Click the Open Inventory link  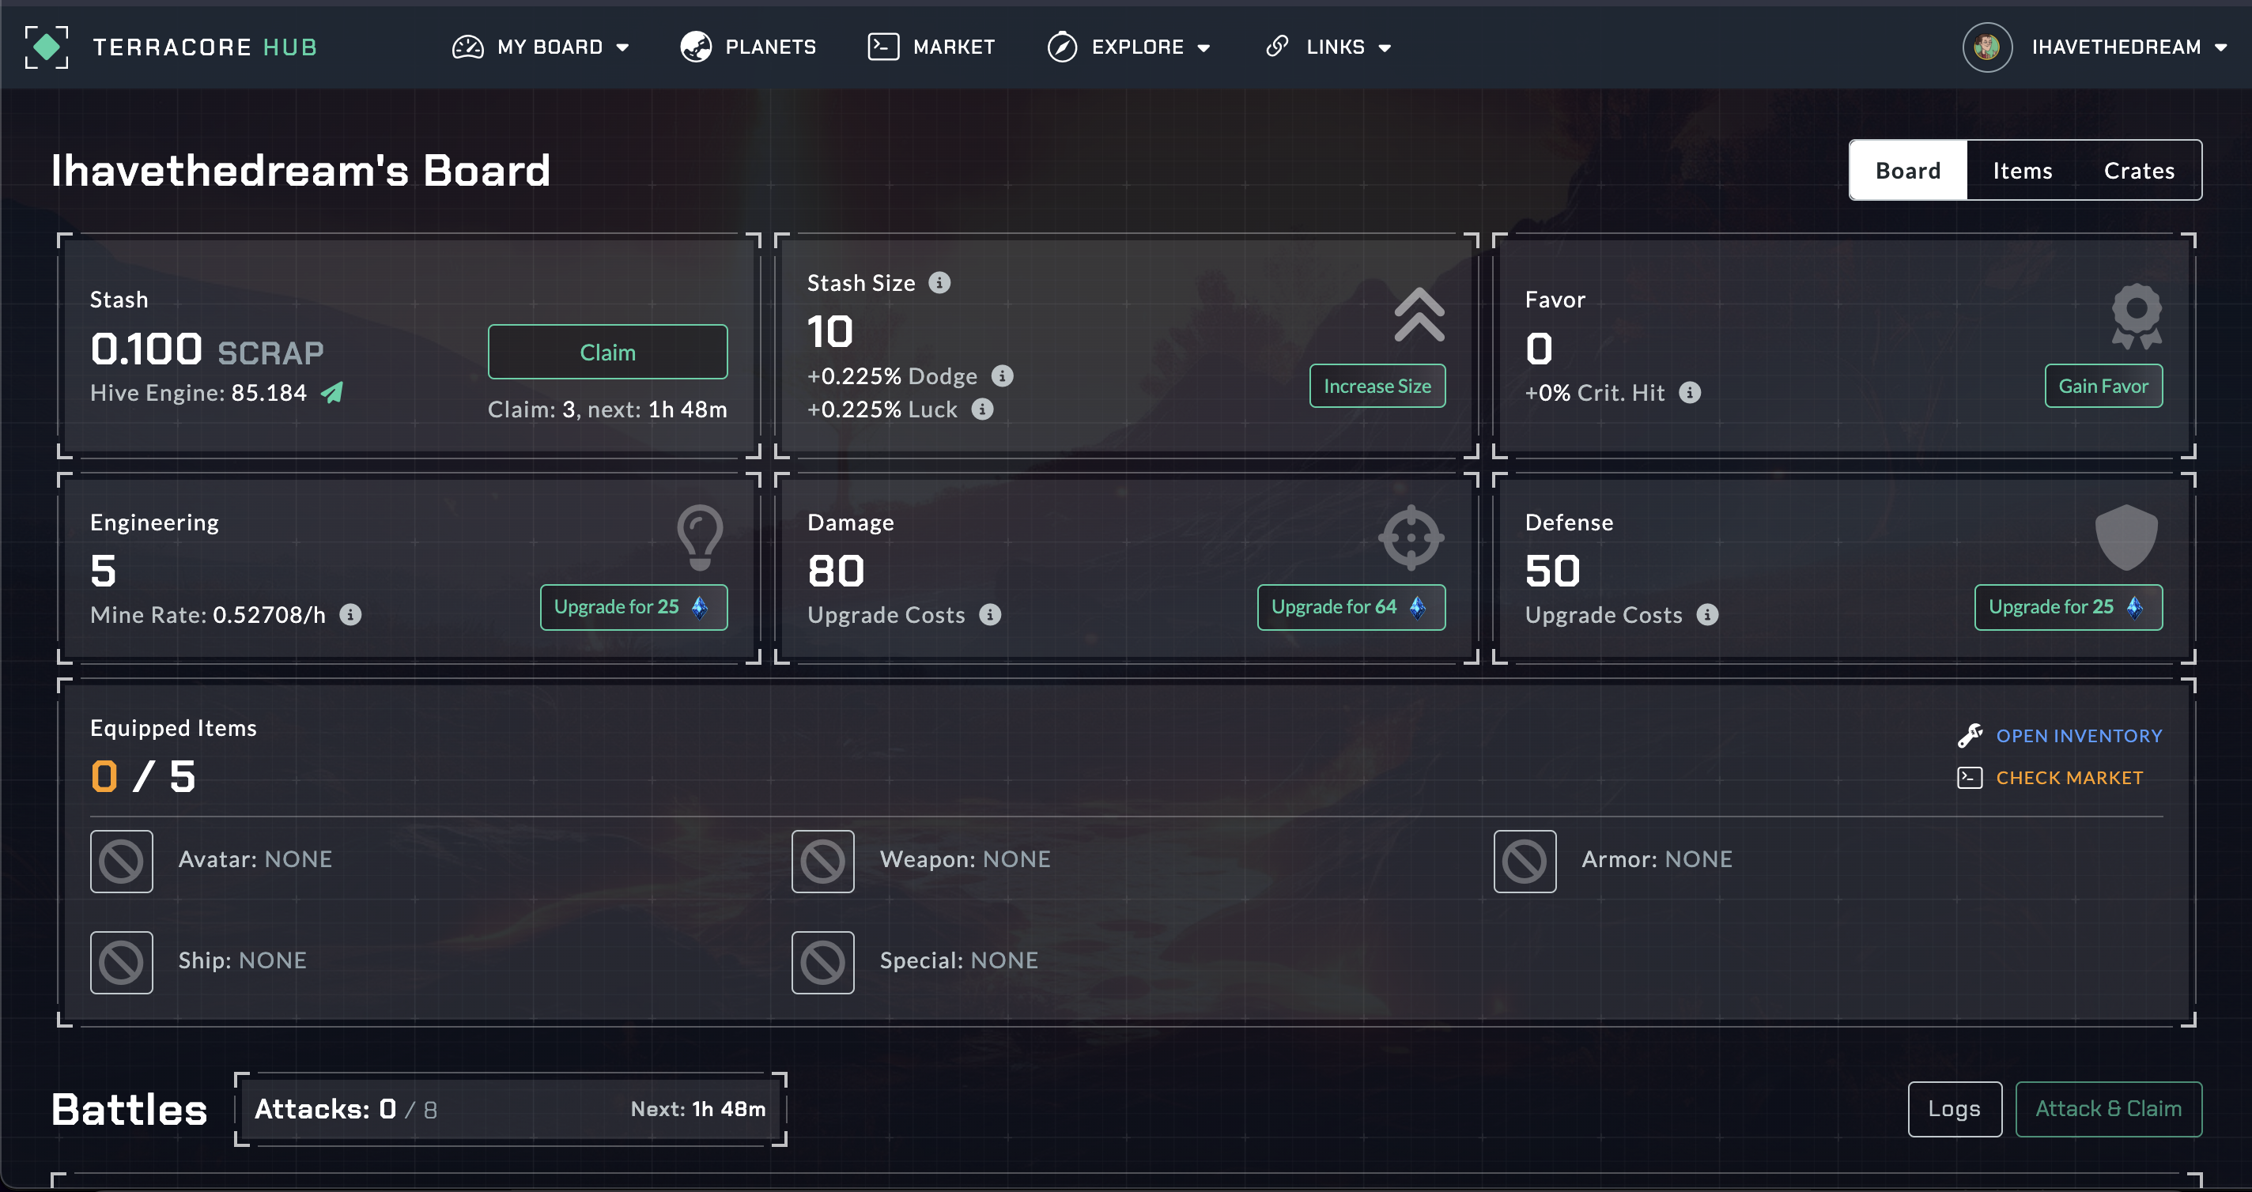coord(2078,736)
